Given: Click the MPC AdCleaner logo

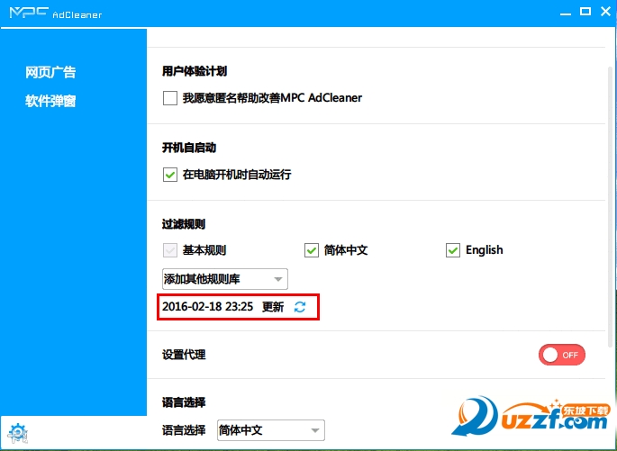Looking at the screenshot, I should [x=56, y=14].
